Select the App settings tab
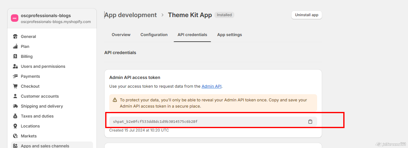 click(229, 35)
